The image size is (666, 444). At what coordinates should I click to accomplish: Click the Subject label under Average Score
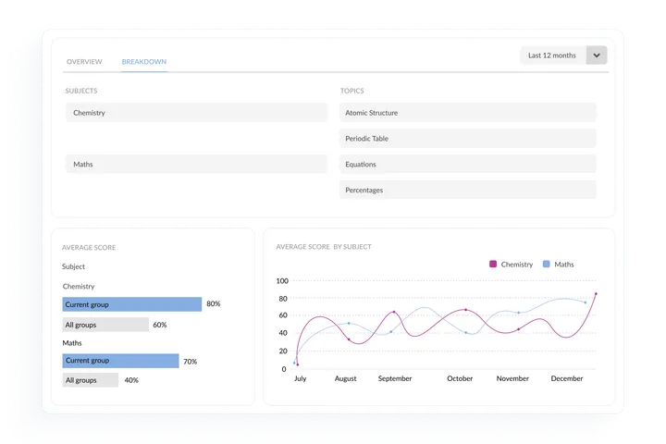pyautogui.click(x=73, y=266)
